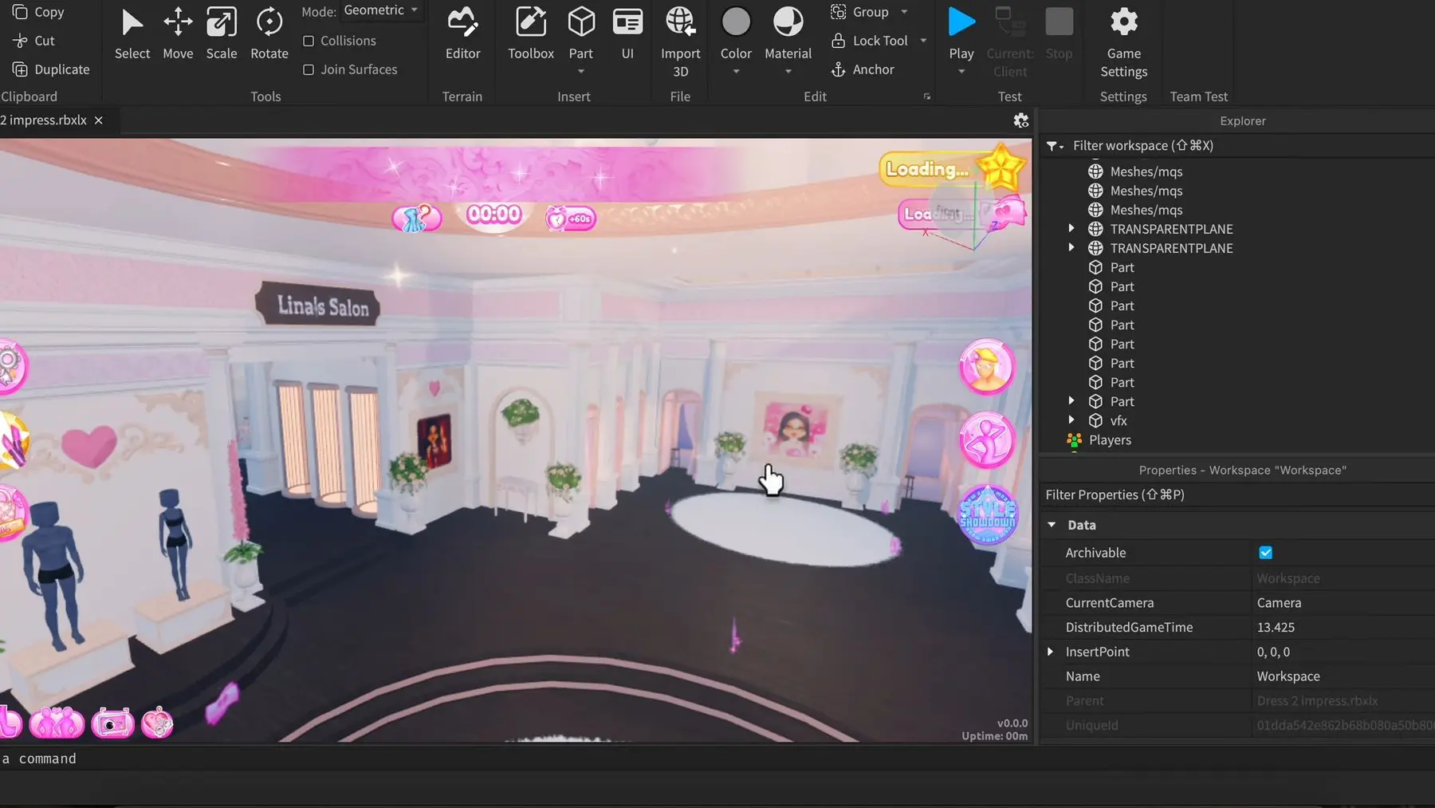Choose the Scale tool
Image resolution: width=1435 pixels, height=808 pixels.
click(x=222, y=34)
